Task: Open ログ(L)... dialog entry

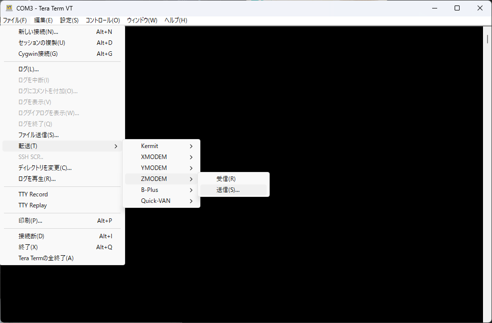Action: pos(62,69)
